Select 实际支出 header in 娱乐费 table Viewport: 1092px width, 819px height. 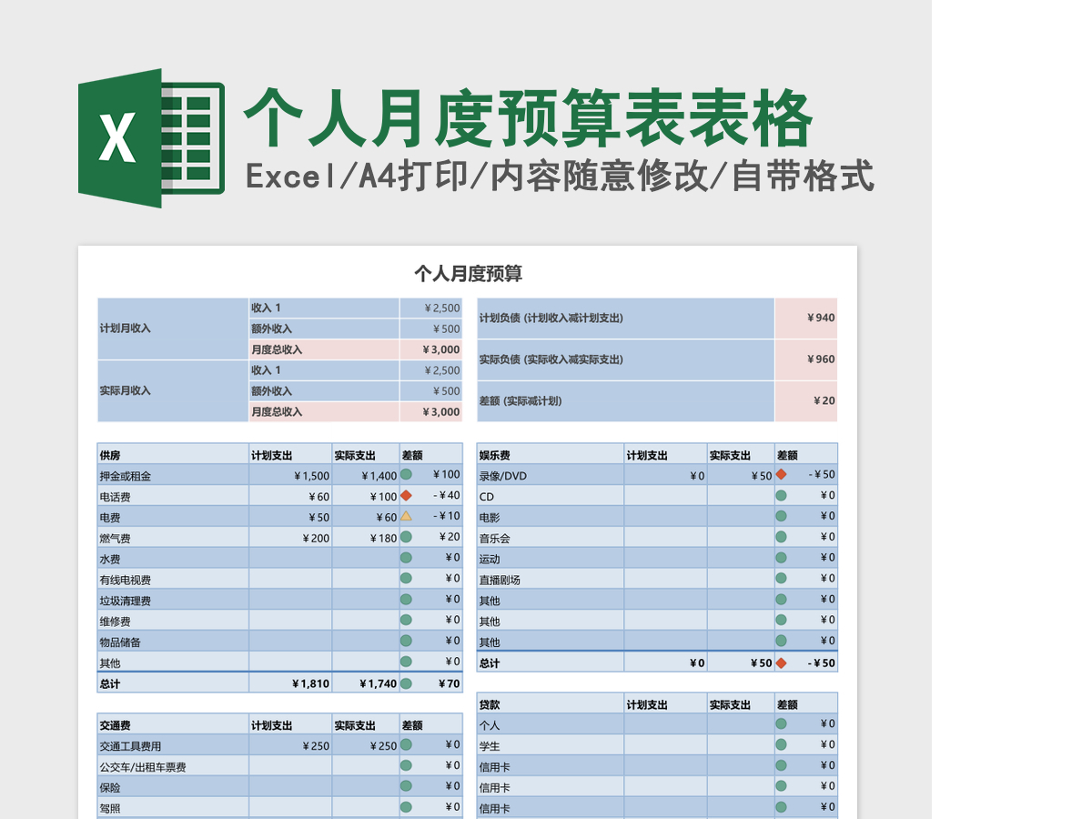pyautogui.click(x=741, y=454)
